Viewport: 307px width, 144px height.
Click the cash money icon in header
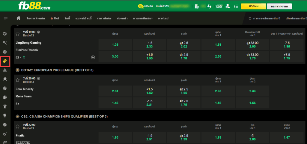(x=219, y=6)
